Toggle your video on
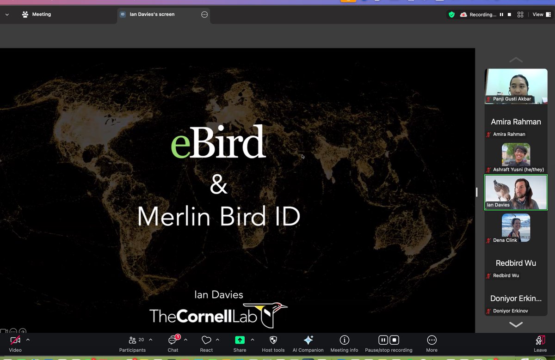 point(15,340)
